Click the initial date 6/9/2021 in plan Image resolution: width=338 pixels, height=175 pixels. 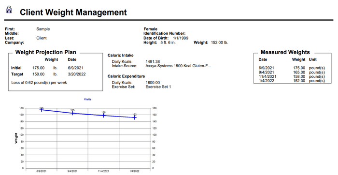click(75, 68)
